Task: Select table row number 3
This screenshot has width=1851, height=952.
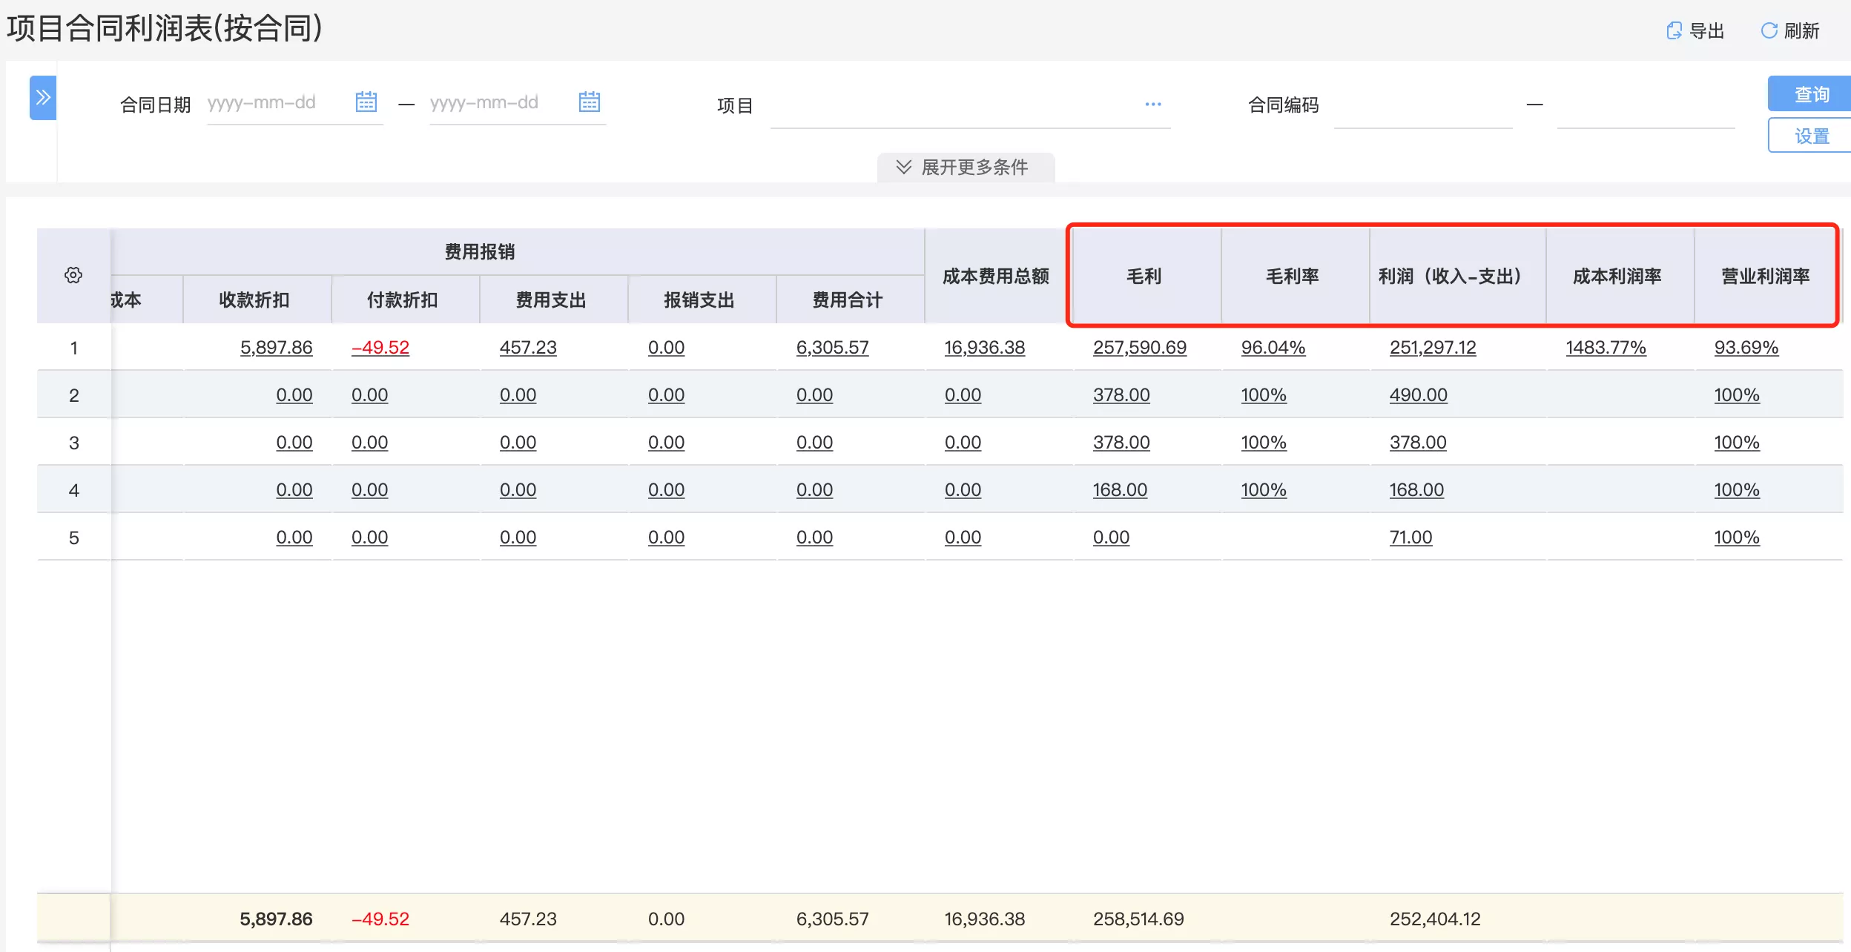Action: [x=73, y=443]
